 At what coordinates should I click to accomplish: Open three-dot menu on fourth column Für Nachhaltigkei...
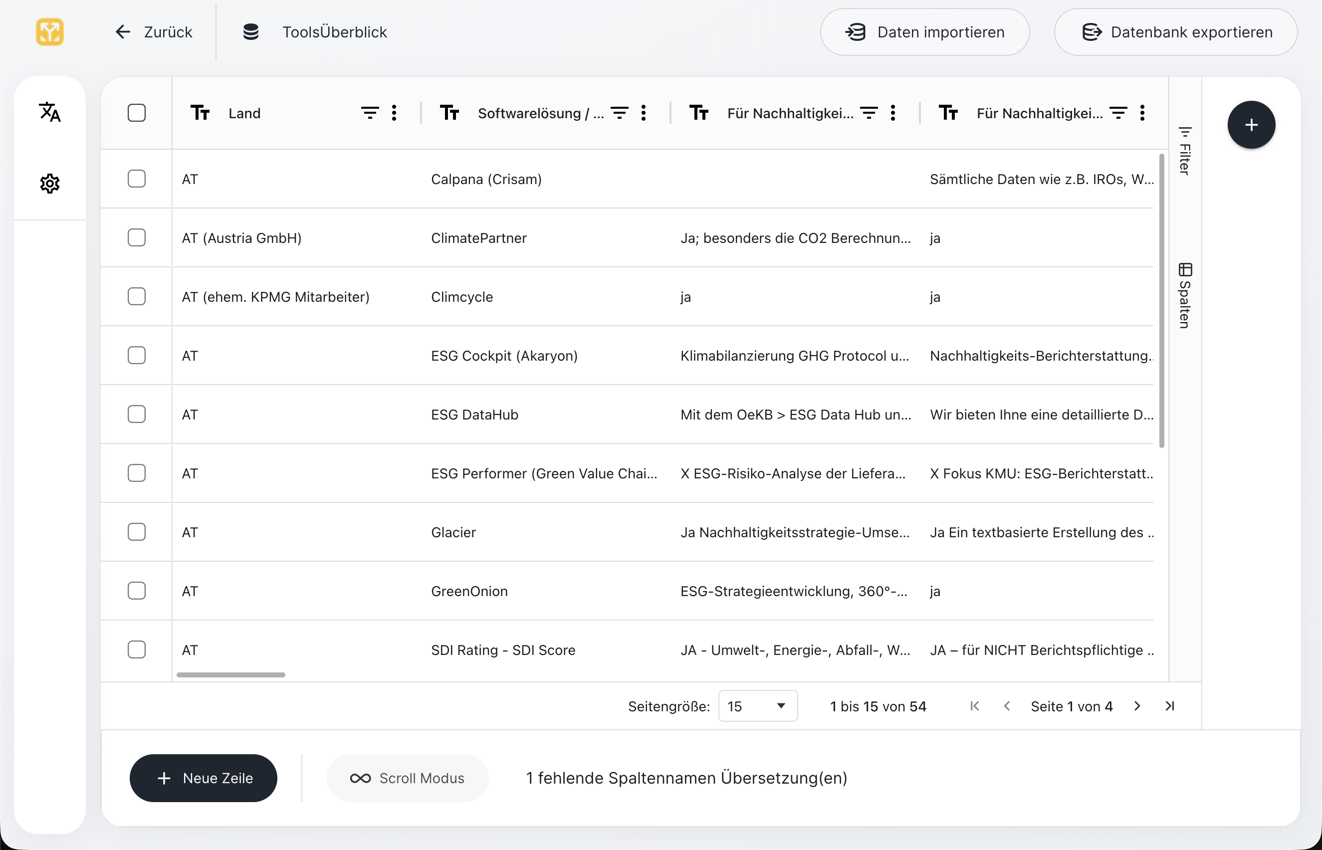pyautogui.click(x=1142, y=113)
